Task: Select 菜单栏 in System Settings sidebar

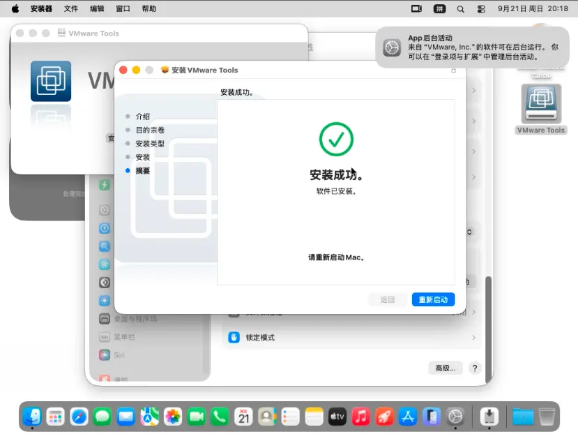Action: tap(125, 337)
